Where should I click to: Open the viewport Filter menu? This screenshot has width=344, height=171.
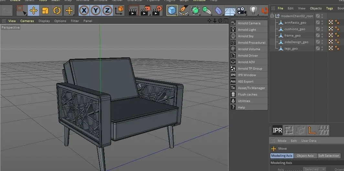click(75, 21)
